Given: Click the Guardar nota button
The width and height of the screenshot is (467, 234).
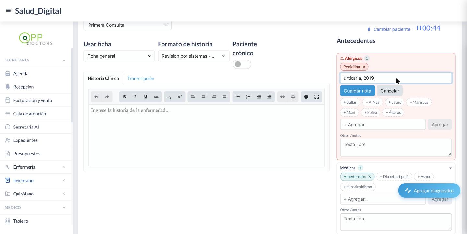Looking at the screenshot, I should pyautogui.click(x=357, y=91).
